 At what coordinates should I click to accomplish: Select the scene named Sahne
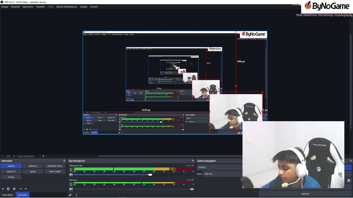coord(11,166)
